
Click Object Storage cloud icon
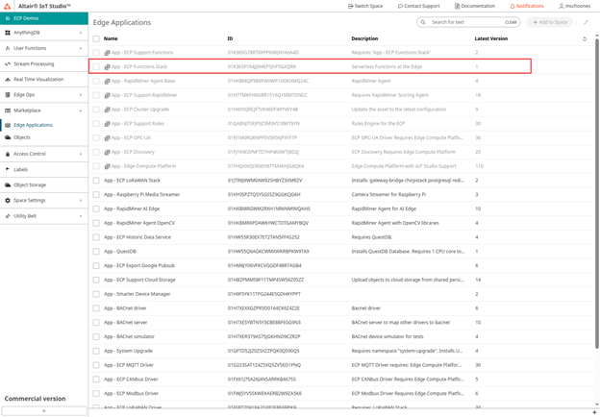point(8,185)
